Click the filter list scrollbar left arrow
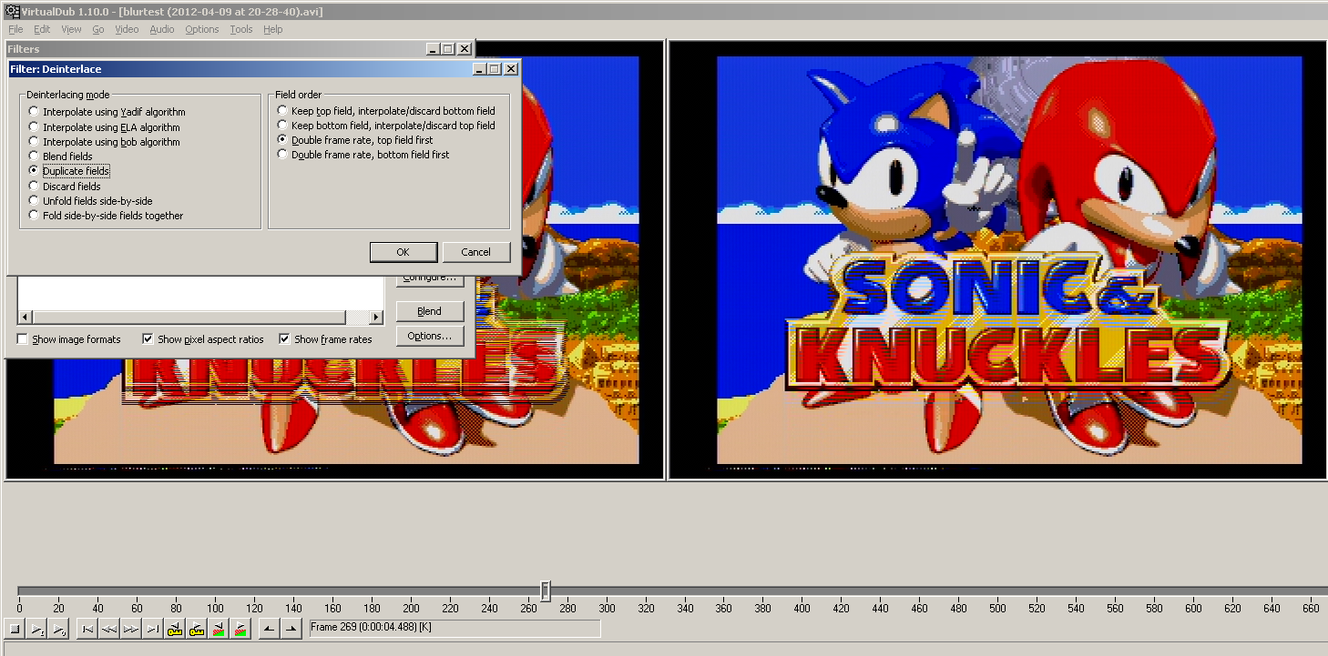Image resolution: width=1328 pixels, height=656 pixels. click(x=25, y=317)
